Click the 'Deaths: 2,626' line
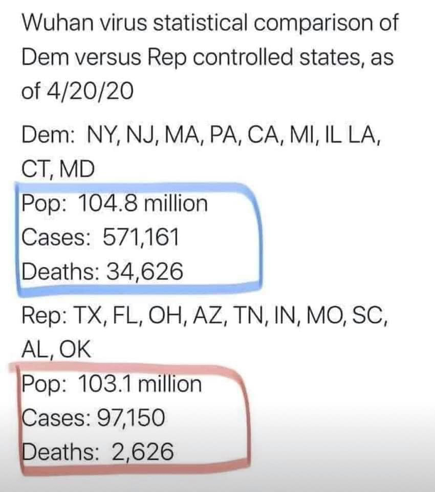This screenshot has width=435, height=492. click(x=97, y=452)
